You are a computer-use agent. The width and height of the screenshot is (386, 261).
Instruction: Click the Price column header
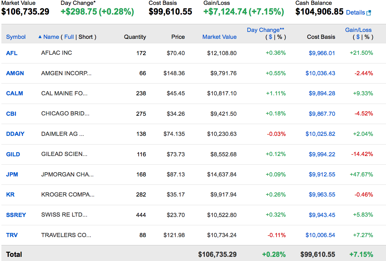[178, 37]
